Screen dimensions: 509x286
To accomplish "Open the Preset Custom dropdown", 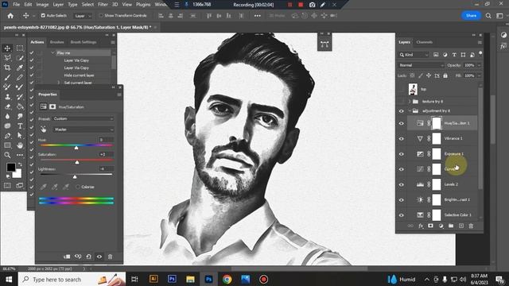I will coord(83,118).
